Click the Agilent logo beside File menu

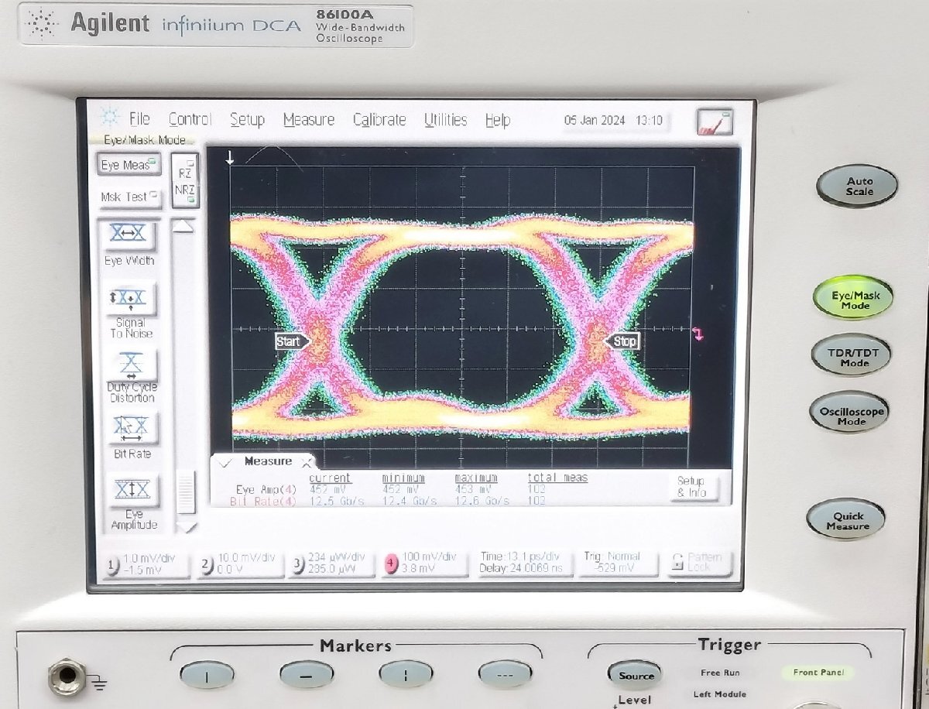click(110, 118)
